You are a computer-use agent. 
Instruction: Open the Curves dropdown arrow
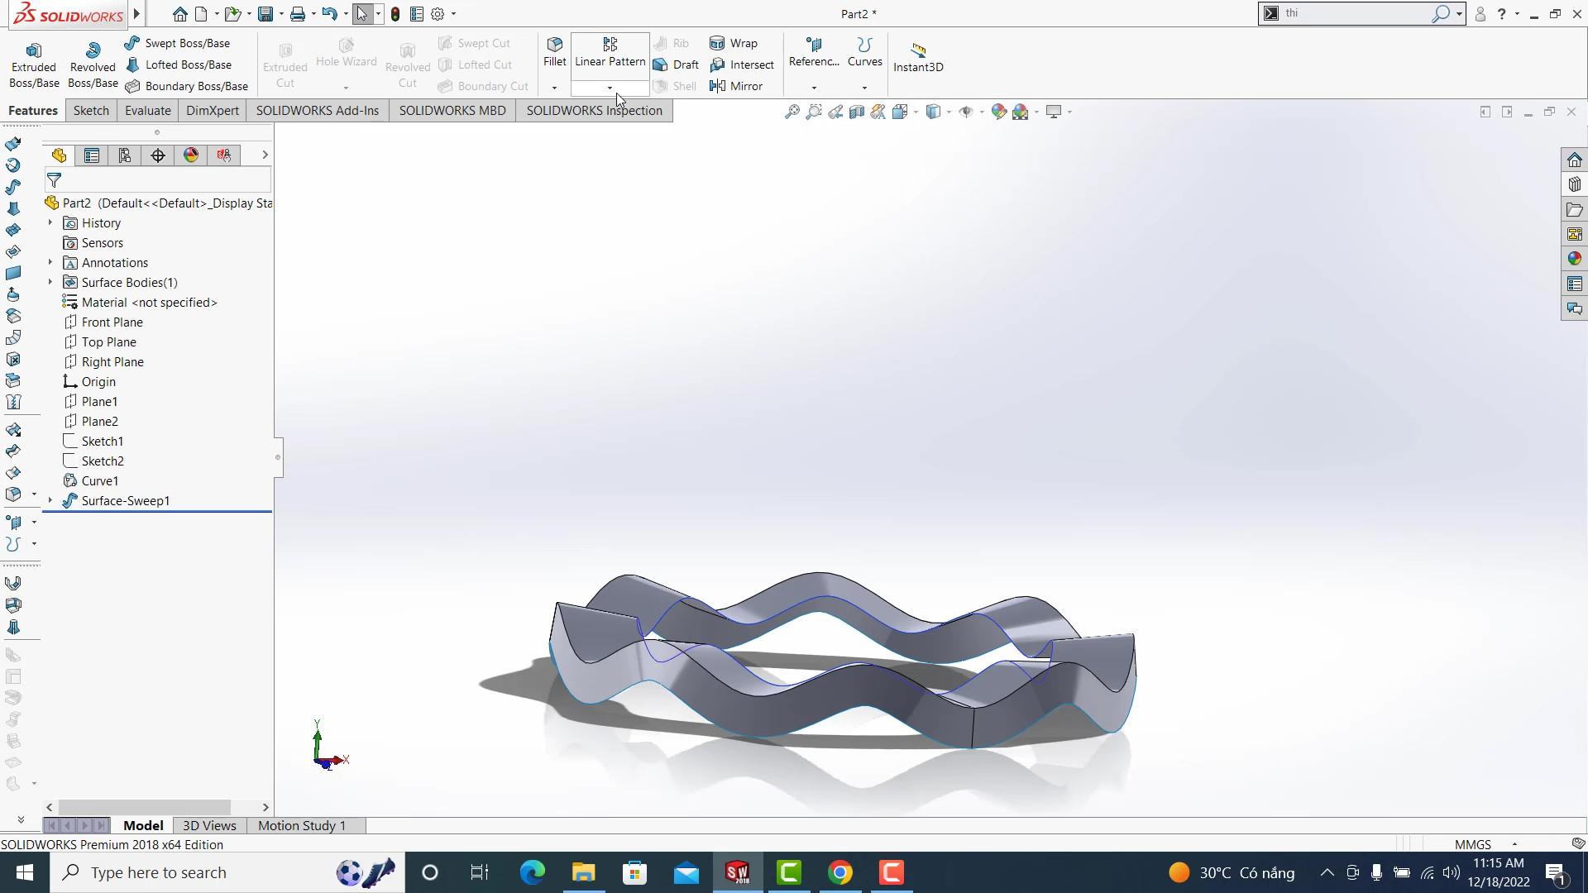pos(864,88)
